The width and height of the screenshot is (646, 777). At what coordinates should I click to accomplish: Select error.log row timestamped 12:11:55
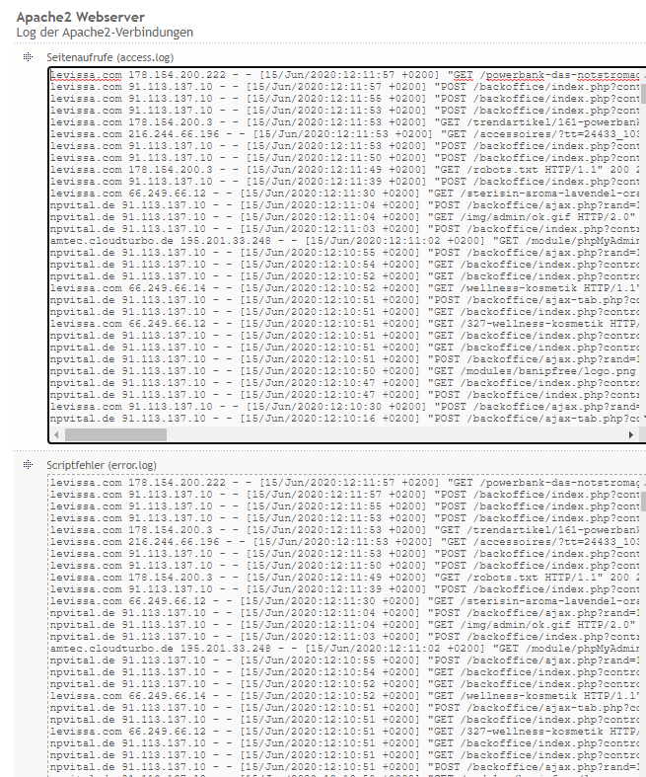coord(345,506)
